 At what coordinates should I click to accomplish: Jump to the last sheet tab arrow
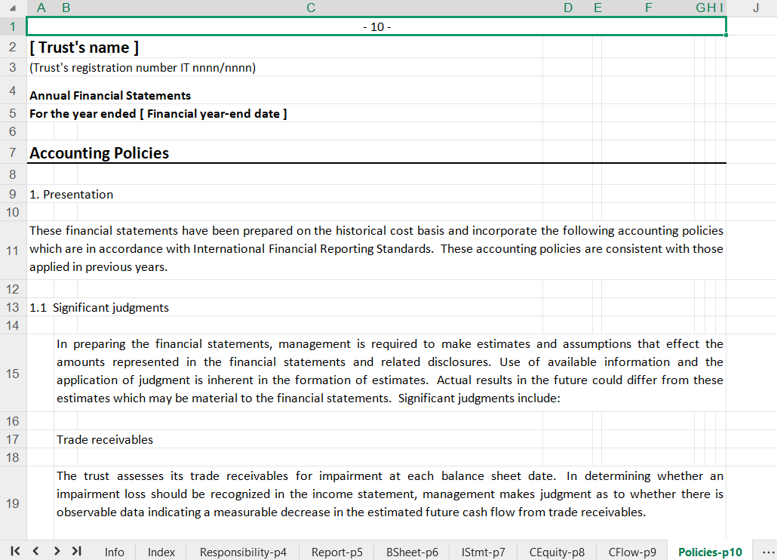point(76,552)
